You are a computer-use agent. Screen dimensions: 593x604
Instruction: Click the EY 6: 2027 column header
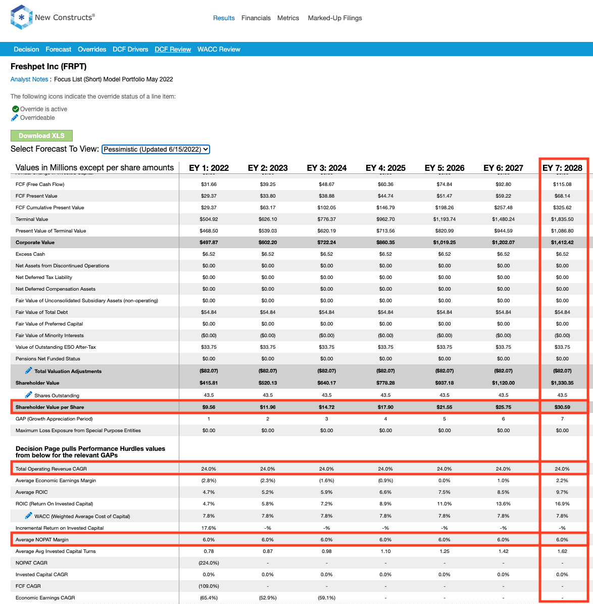(503, 168)
